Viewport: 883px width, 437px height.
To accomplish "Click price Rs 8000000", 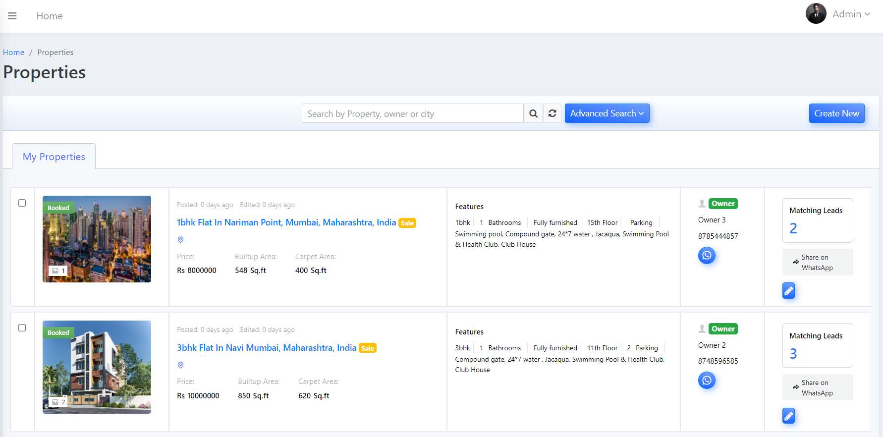I will point(197,271).
